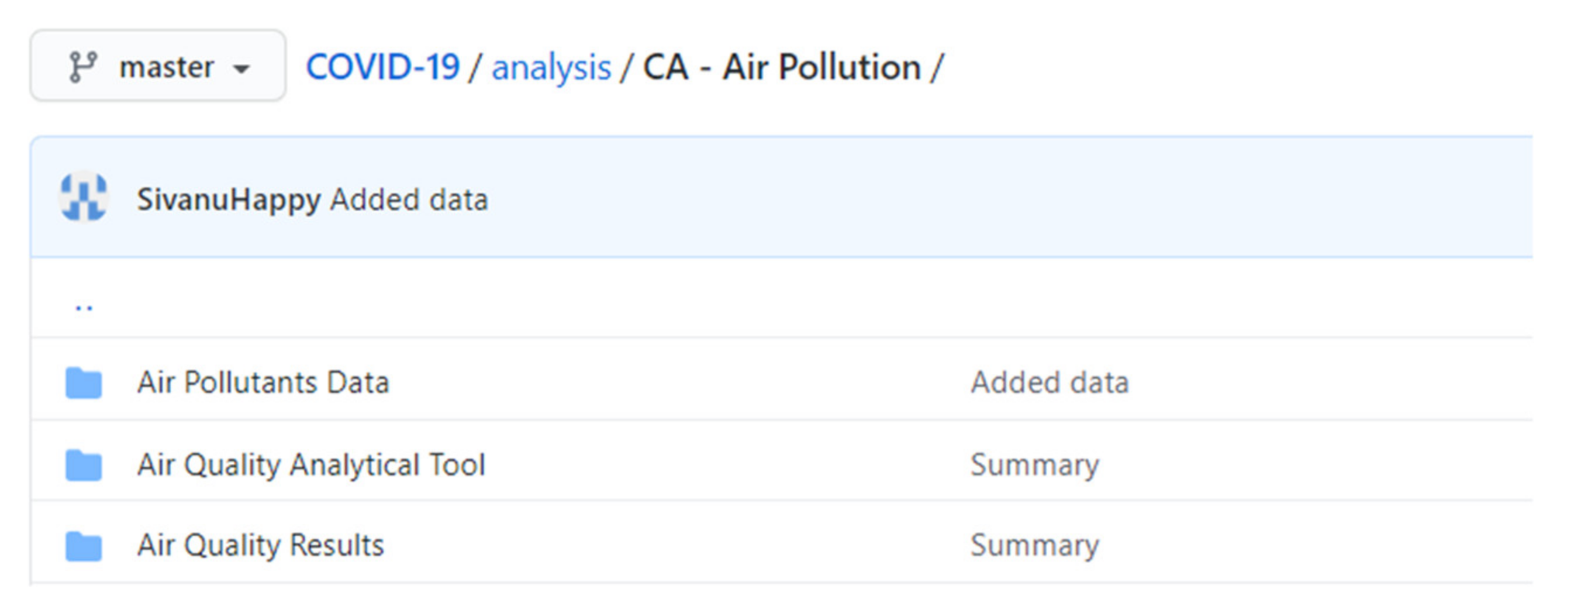Go to the COVID-19 repository root link

382,67
